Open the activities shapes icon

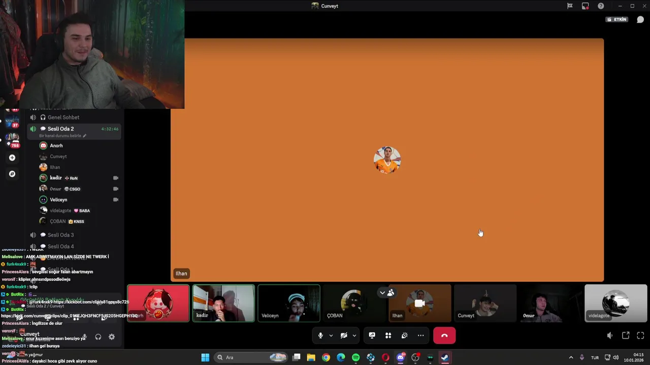(x=388, y=336)
